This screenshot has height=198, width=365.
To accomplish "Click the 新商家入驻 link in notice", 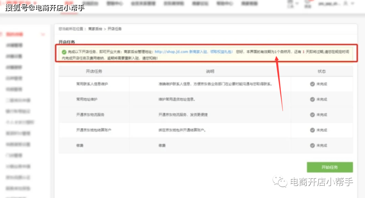I will tap(198, 52).
